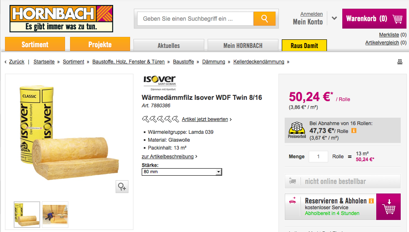Click the Isover brand logo
Viewport: 409px width, 232px height.
160,82
